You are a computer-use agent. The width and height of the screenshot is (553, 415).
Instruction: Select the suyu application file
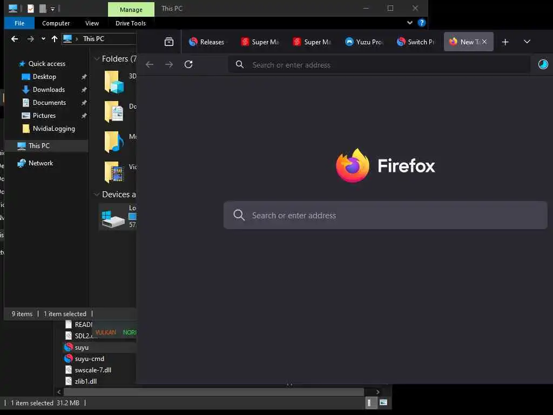click(82, 347)
